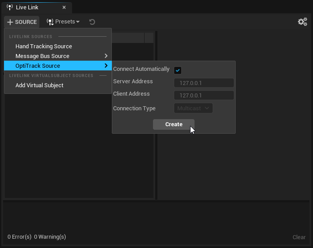Select the Message Bus Source label

click(x=42, y=56)
